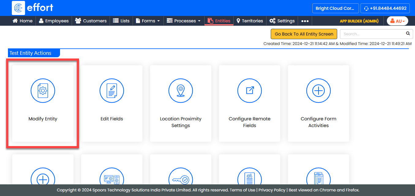Click the search magnifier icon

pos(408,34)
